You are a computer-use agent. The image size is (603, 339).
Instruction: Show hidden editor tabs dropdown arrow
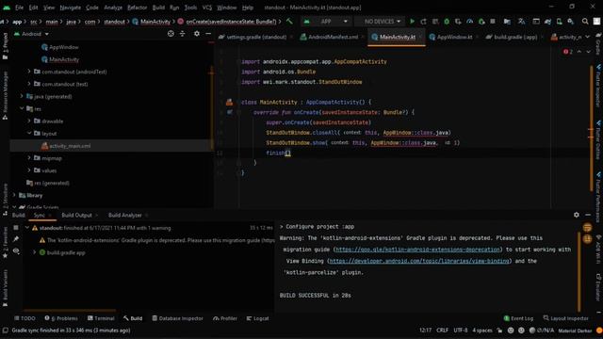pos(588,37)
